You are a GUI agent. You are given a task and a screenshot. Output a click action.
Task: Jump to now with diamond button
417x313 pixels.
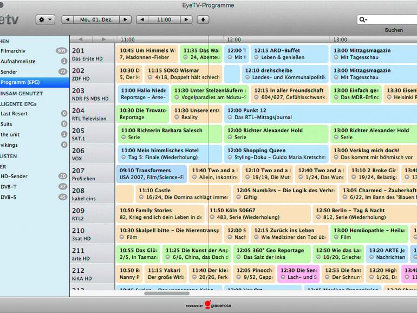coord(203,19)
